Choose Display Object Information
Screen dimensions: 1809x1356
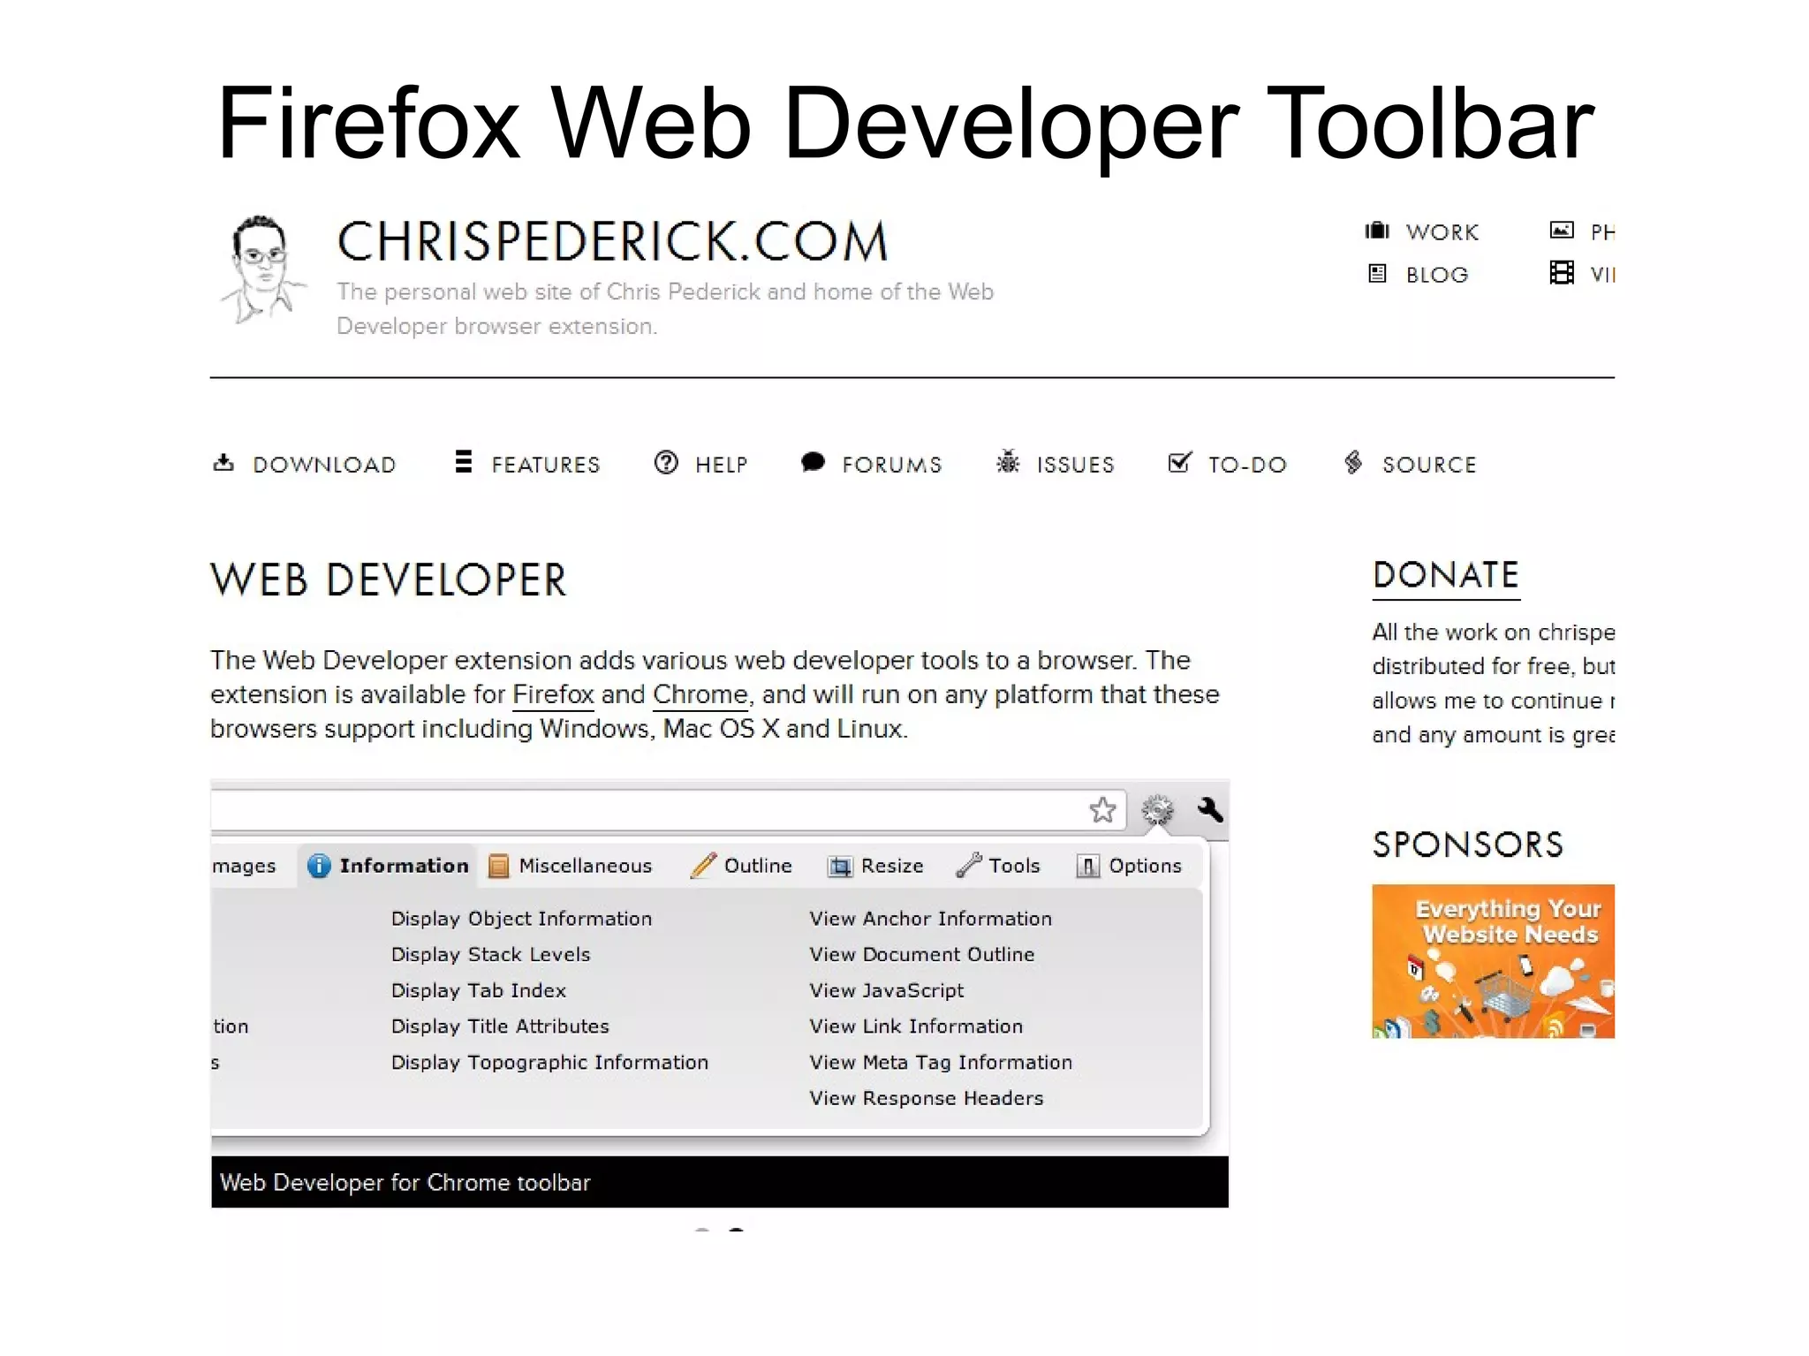521,919
